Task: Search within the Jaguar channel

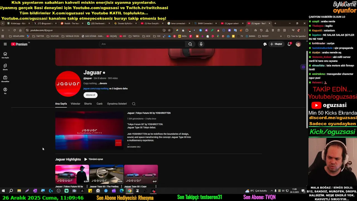Action: (x=134, y=104)
